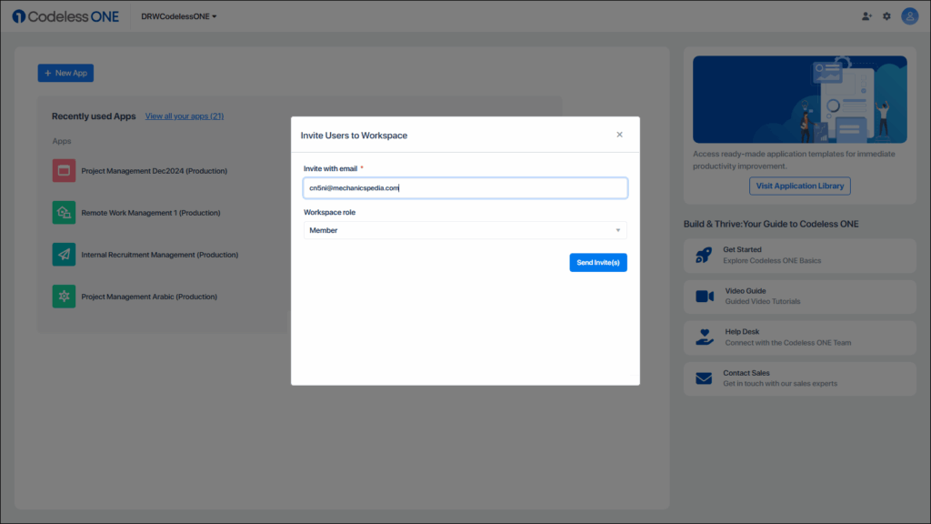Click the Send Invite(s) button

click(x=598, y=263)
